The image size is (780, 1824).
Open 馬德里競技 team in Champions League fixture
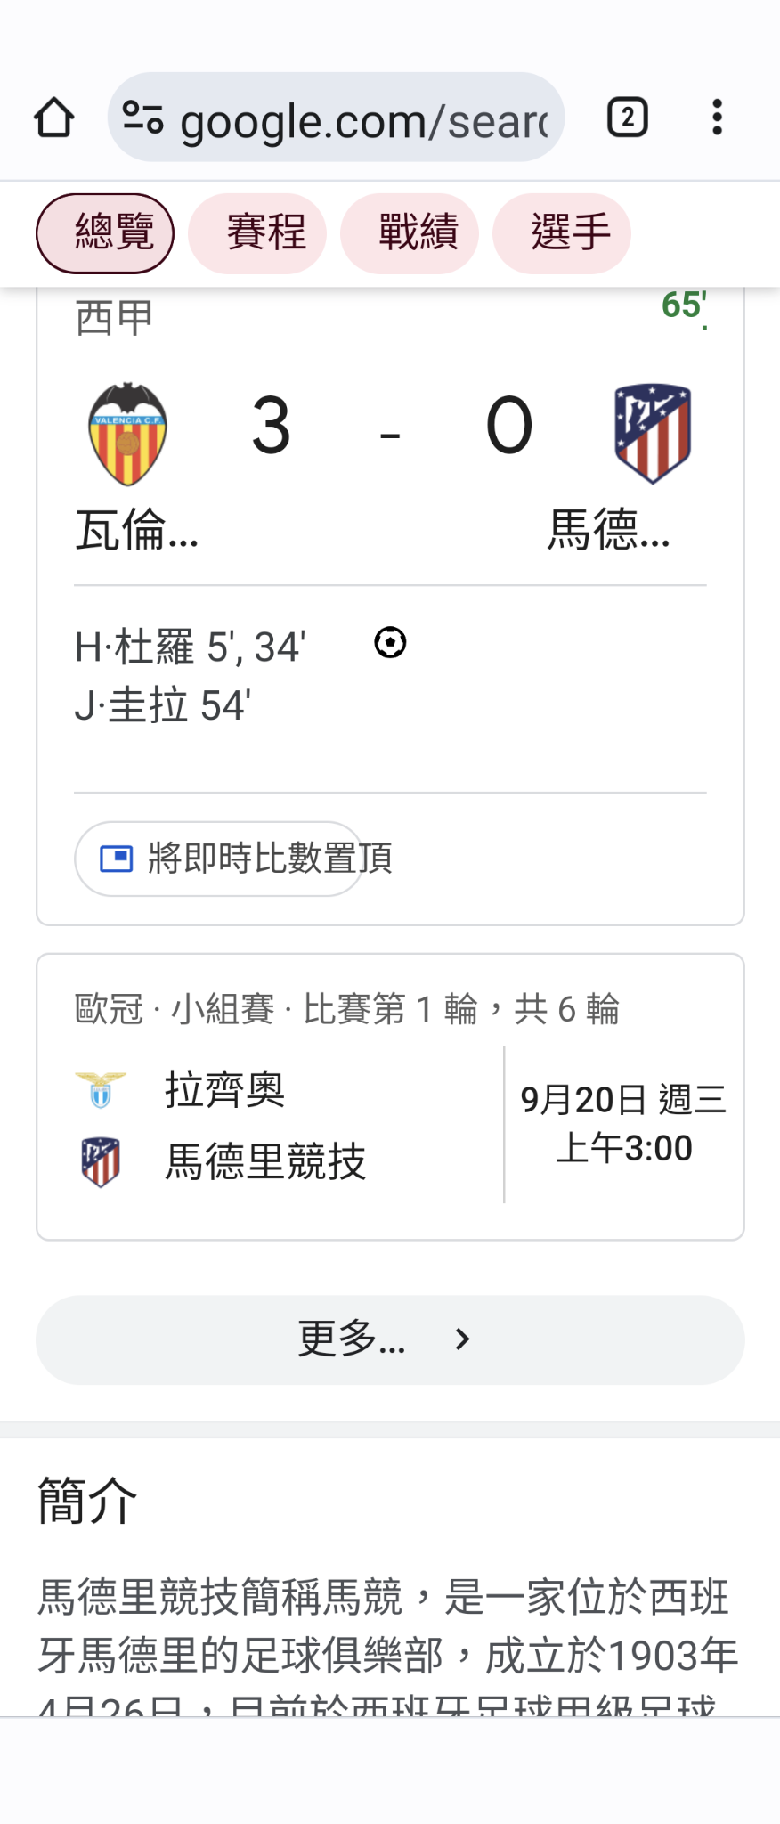tap(265, 1161)
